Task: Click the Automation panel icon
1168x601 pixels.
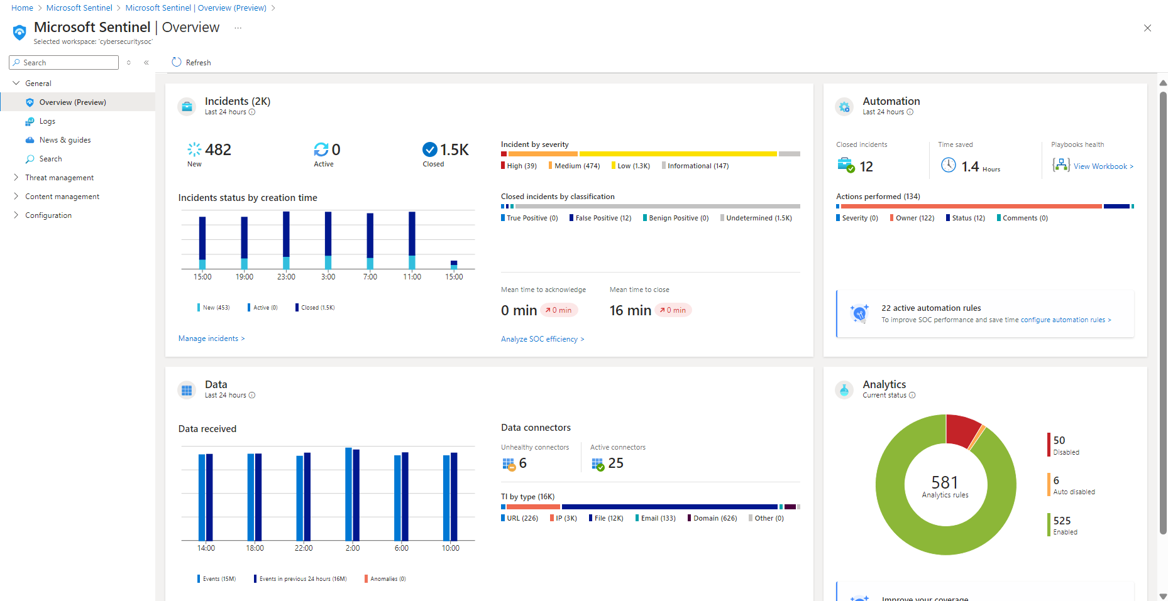Action: coord(844,106)
